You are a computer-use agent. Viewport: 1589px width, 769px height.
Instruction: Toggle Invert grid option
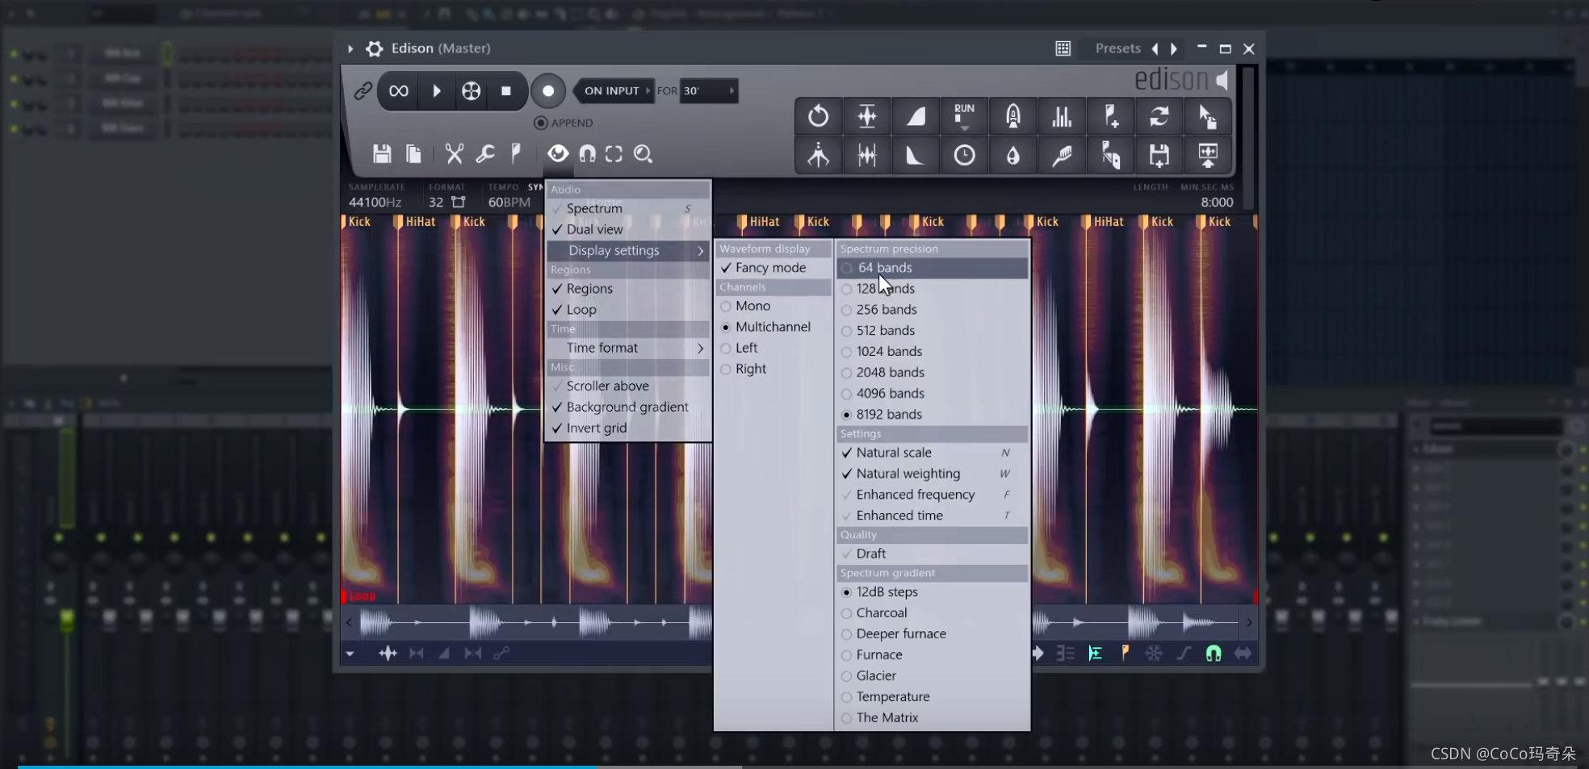(x=628, y=428)
